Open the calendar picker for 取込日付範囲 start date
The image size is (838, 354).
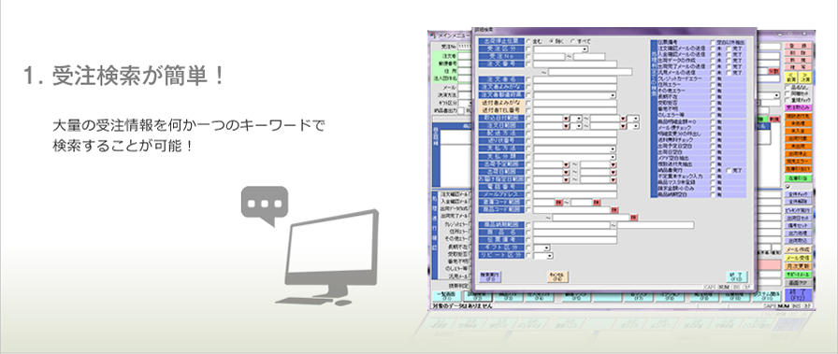(566, 119)
